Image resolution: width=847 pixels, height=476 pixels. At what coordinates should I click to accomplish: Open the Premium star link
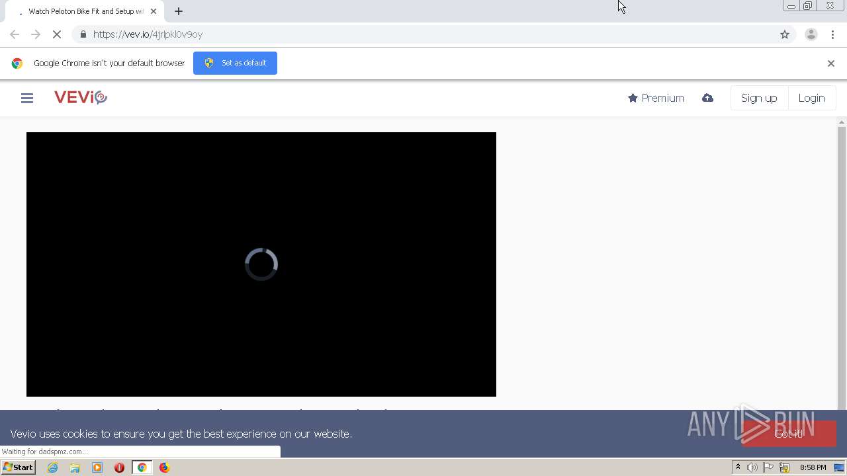[656, 98]
